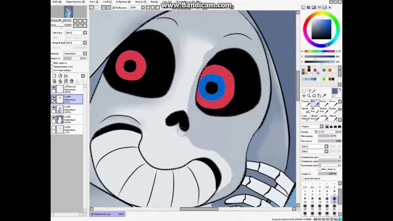Select brush size 7 preset
393x221 pixels.
pyautogui.click(x=320, y=193)
